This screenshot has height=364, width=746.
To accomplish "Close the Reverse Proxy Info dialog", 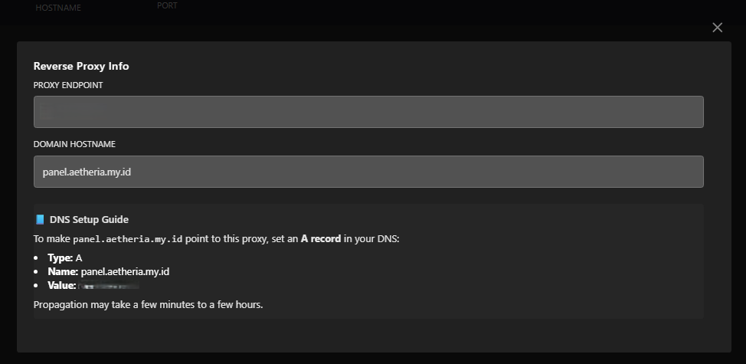I will pyautogui.click(x=717, y=28).
